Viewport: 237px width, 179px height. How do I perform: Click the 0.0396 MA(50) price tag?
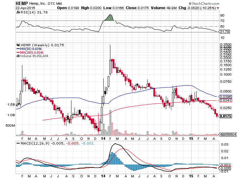coord(225,97)
